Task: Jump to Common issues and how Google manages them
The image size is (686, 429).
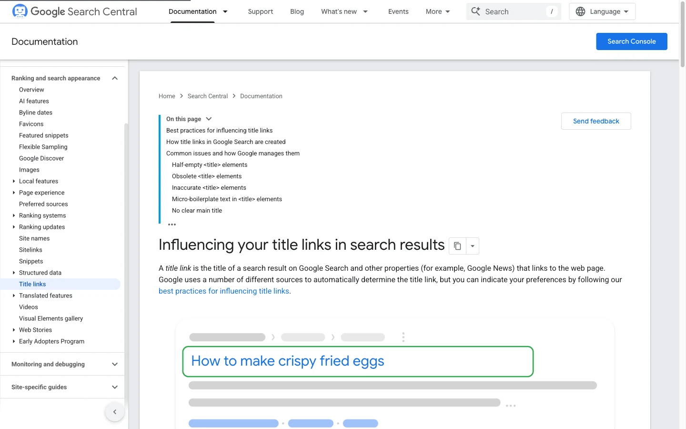Action: tap(233, 153)
